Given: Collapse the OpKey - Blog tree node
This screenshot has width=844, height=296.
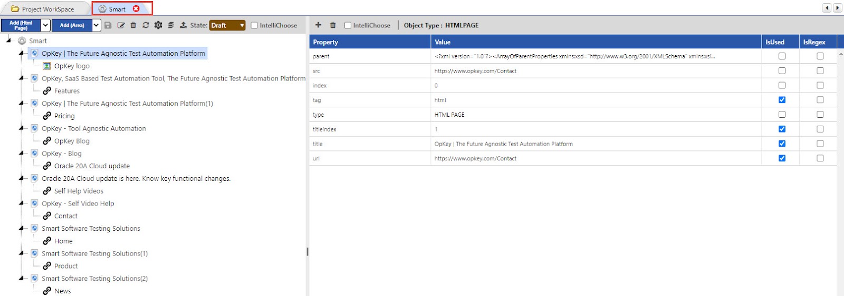Looking at the screenshot, I should click(x=22, y=153).
